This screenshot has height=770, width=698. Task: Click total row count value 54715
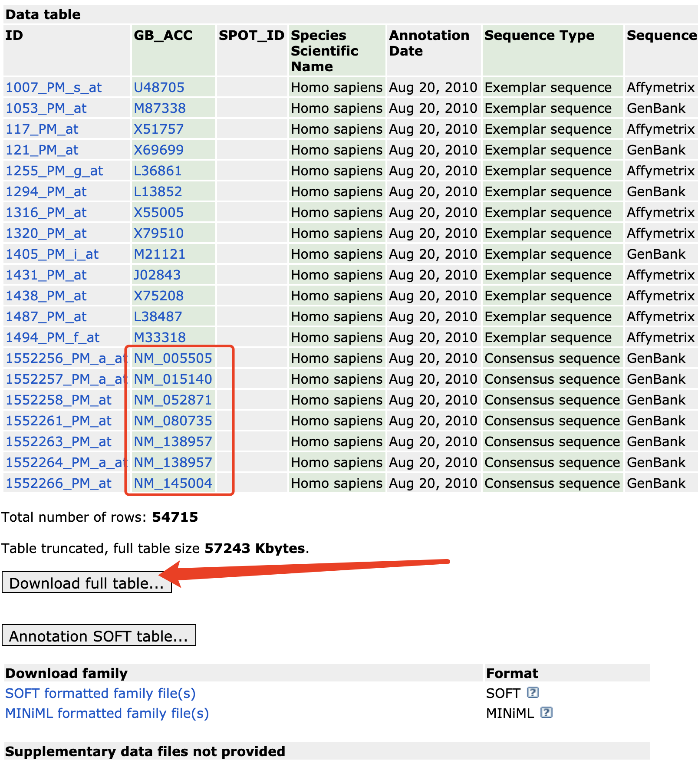175,517
